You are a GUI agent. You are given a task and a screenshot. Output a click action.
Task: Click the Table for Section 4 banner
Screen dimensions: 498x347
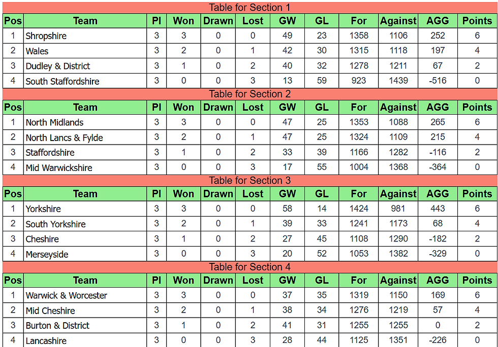(250, 267)
